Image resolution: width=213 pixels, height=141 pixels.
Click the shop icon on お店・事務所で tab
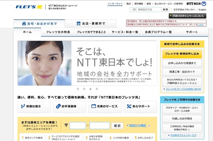(78, 24)
